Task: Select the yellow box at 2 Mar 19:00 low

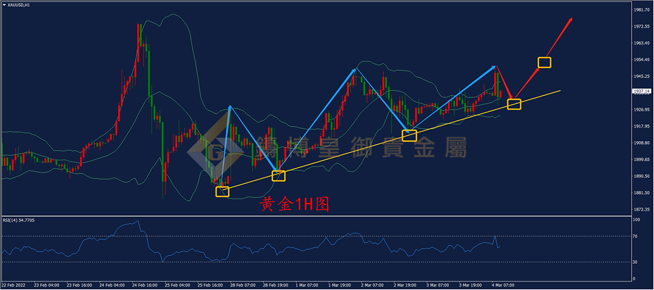Action: point(409,136)
